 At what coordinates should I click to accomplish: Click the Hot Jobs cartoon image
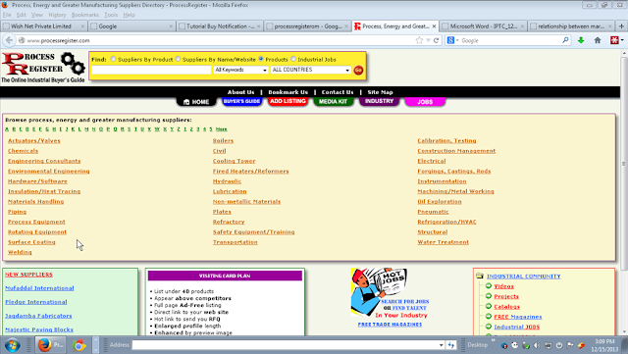tap(379, 291)
